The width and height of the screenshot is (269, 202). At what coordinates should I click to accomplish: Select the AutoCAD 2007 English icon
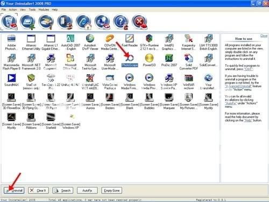(70, 39)
